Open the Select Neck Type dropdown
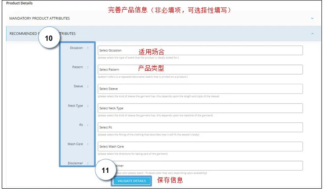 pyautogui.click(x=200, y=108)
